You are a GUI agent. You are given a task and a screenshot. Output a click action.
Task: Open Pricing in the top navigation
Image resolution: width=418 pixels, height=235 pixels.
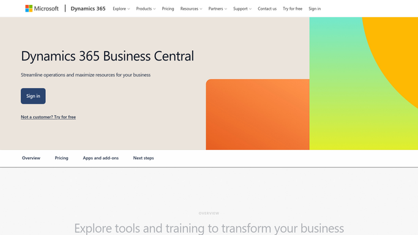click(x=168, y=9)
